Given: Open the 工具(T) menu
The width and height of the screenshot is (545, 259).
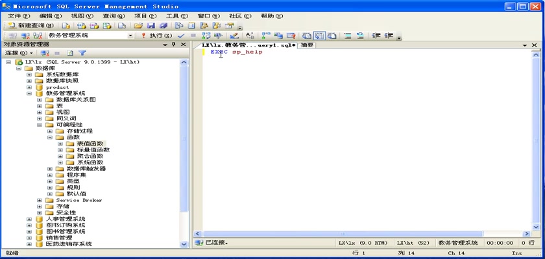Looking at the screenshot, I should 177,16.
